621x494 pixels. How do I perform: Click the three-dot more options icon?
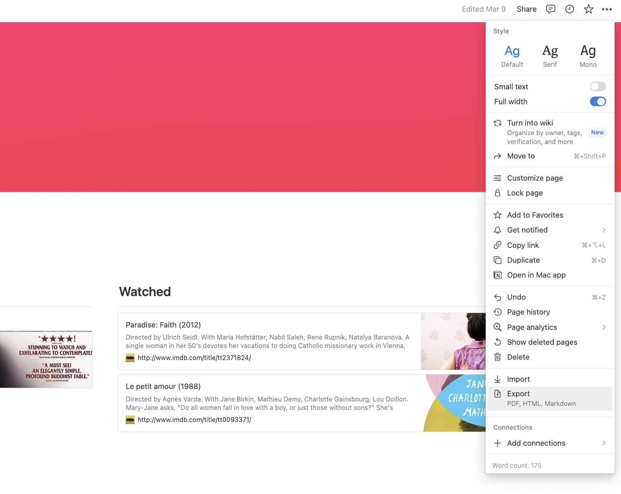click(607, 9)
